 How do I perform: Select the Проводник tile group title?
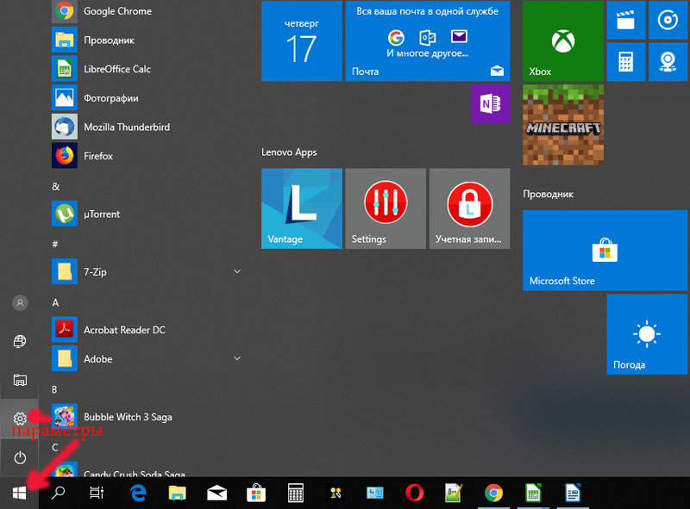(x=548, y=194)
